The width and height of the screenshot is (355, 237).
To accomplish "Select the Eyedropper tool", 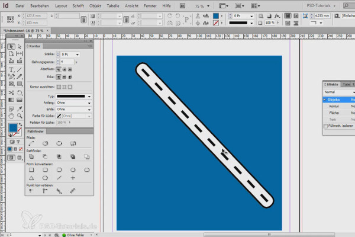I will tap(20, 109).
